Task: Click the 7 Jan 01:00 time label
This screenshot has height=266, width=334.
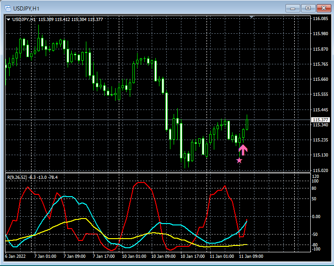Action: pyautogui.click(x=45, y=256)
